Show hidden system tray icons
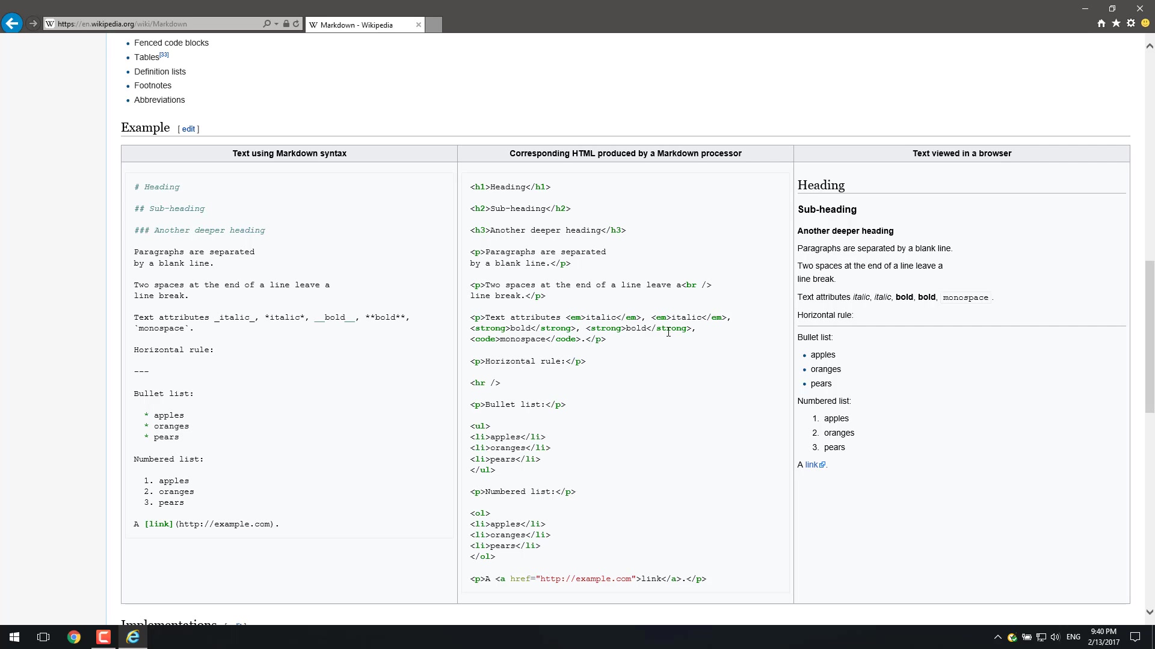Viewport: 1155px width, 649px height. click(x=997, y=637)
